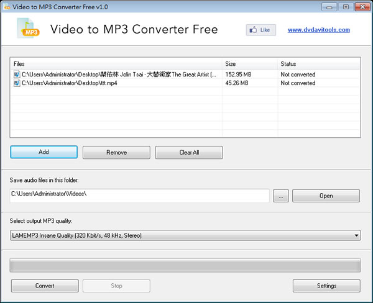Open the Settings dialog

[326, 286]
